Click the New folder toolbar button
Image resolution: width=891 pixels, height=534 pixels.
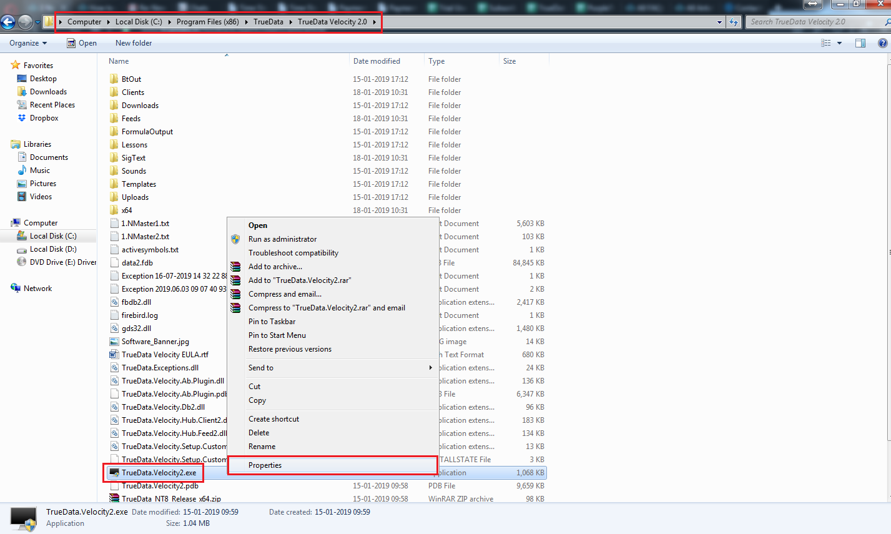click(134, 43)
